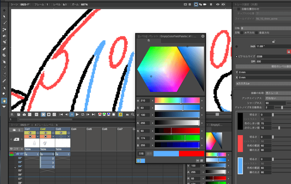
Task: Toggle sound playback music note icon
Action: pyautogui.click(x=120, y=115)
